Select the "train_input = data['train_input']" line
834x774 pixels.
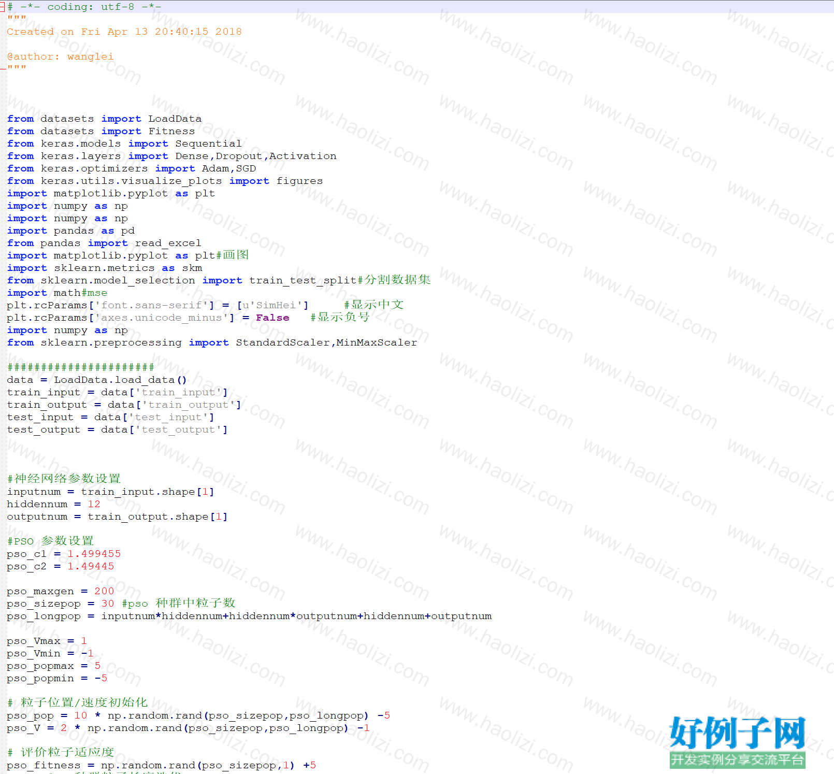117,392
